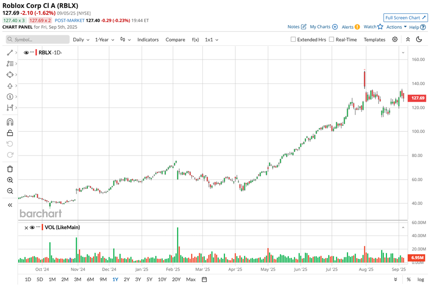This screenshot has height=288, width=429.
Task: Click the Alerts exclamation icon
Action: 357,27
